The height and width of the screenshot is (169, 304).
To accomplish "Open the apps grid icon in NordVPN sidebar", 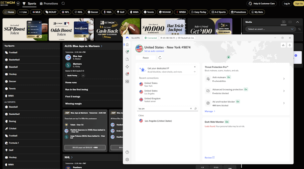I will [x=127, y=82].
